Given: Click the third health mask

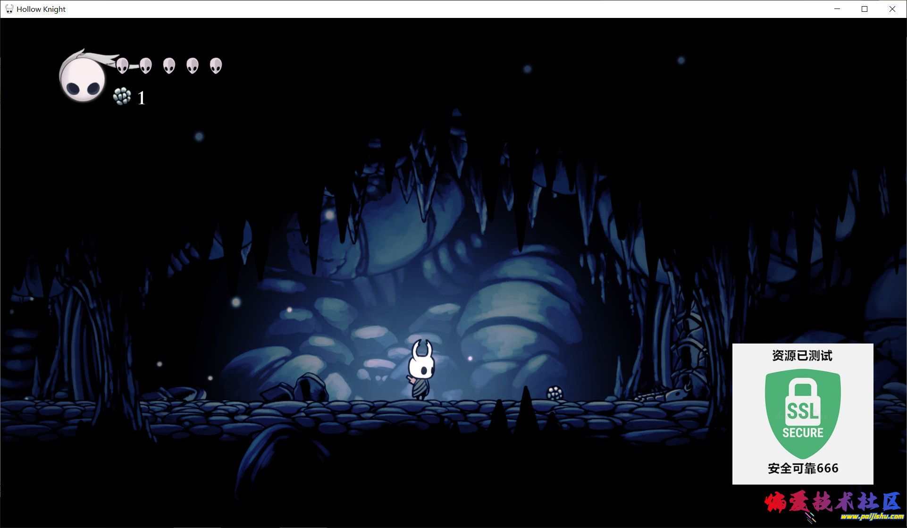Looking at the screenshot, I should (x=169, y=66).
